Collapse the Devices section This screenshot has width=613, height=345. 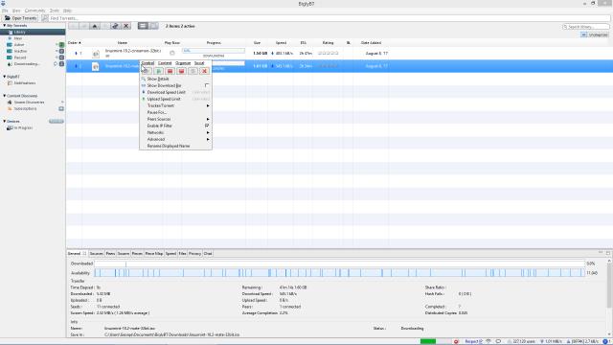4,122
